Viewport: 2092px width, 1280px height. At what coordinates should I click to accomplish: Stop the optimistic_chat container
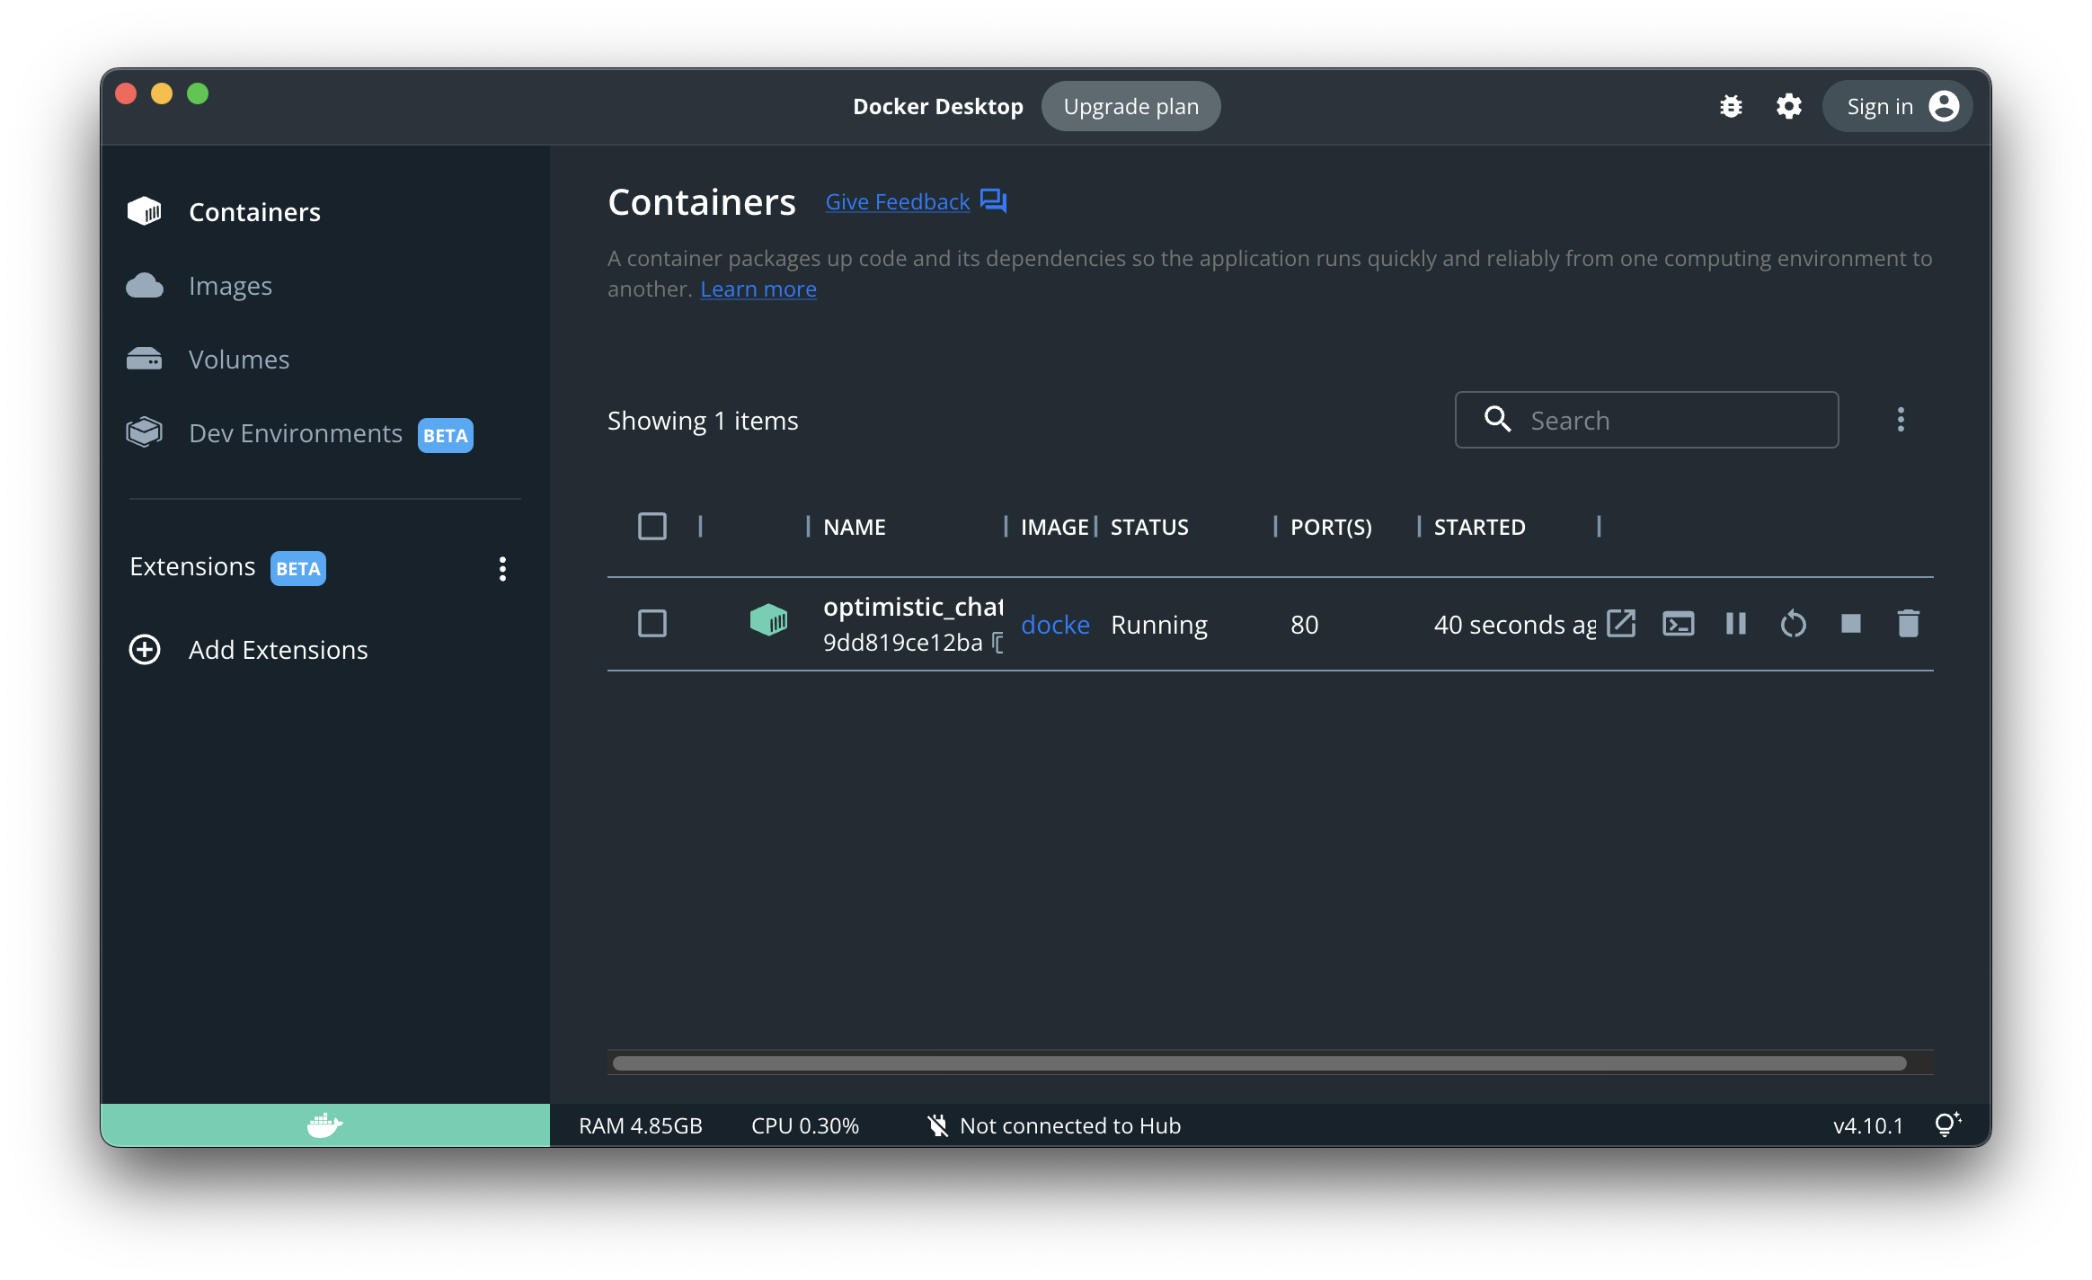click(1850, 624)
